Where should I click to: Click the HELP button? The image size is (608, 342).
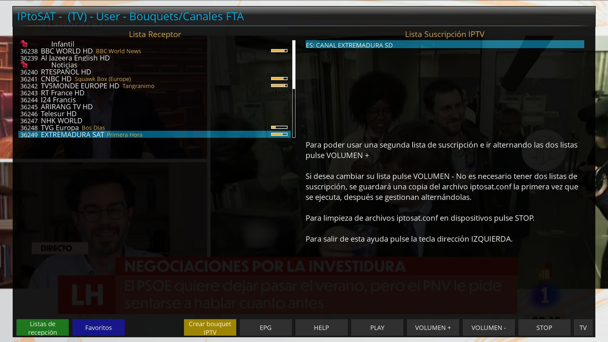321,328
